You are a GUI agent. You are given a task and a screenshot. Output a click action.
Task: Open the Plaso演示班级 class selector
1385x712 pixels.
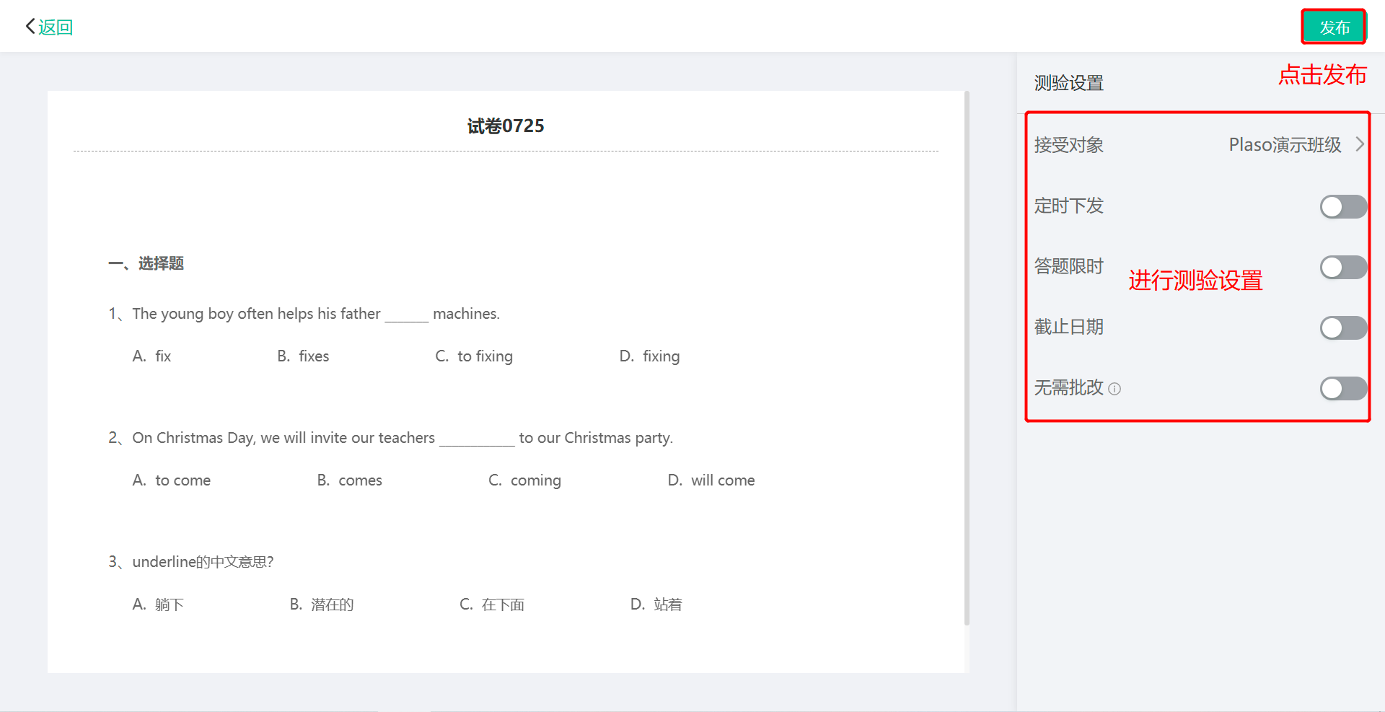(1284, 145)
